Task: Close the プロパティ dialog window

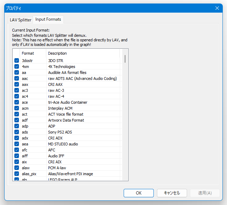Action: pyautogui.click(x=217, y=8)
